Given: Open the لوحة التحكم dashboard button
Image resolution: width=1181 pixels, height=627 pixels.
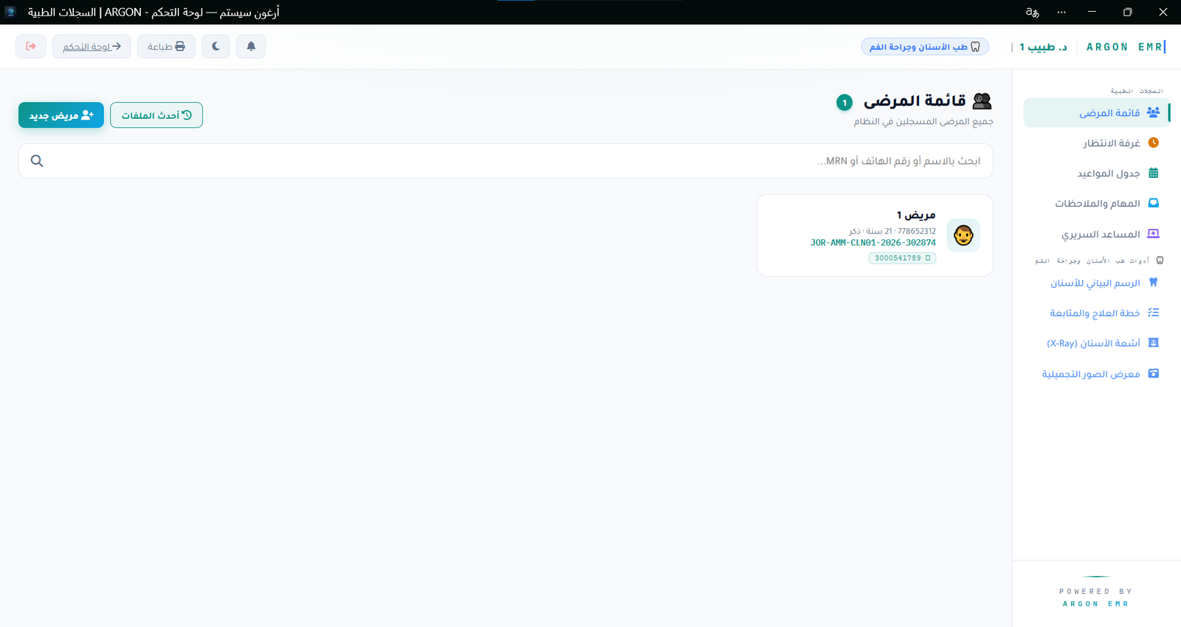Looking at the screenshot, I should pyautogui.click(x=92, y=47).
